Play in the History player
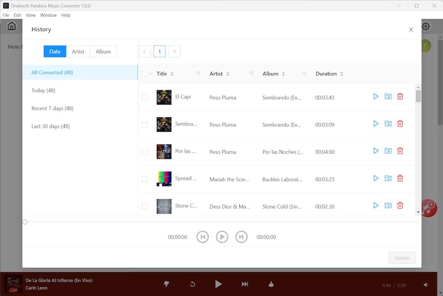 (x=222, y=237)
